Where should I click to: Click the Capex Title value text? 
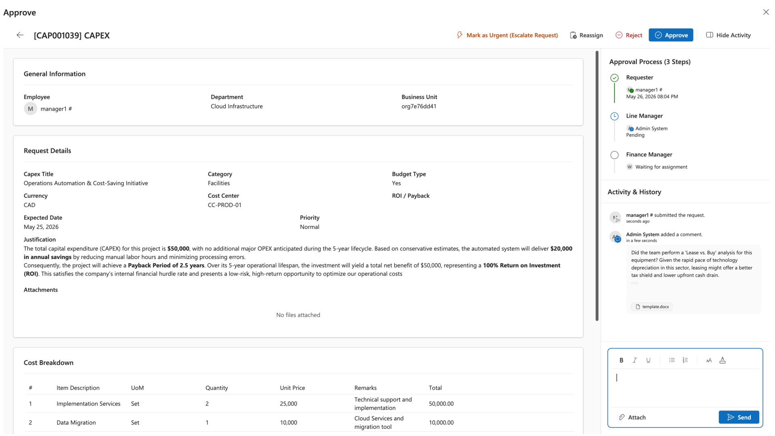(86, 183)
